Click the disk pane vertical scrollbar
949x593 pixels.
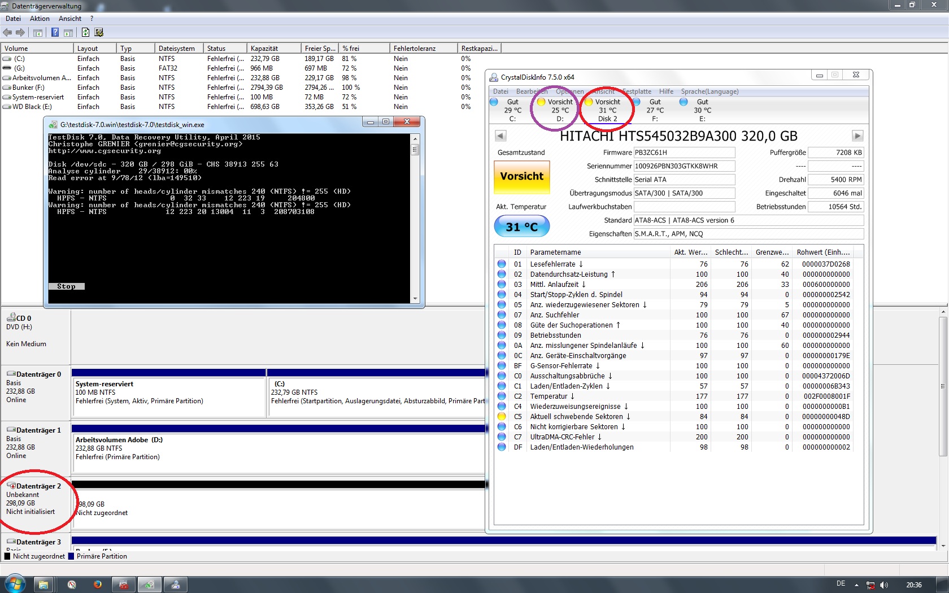pyautogui.click(x=943, y=429)
